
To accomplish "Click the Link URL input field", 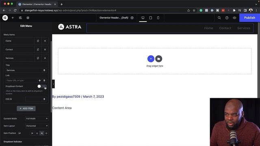I will click(22, 80).
